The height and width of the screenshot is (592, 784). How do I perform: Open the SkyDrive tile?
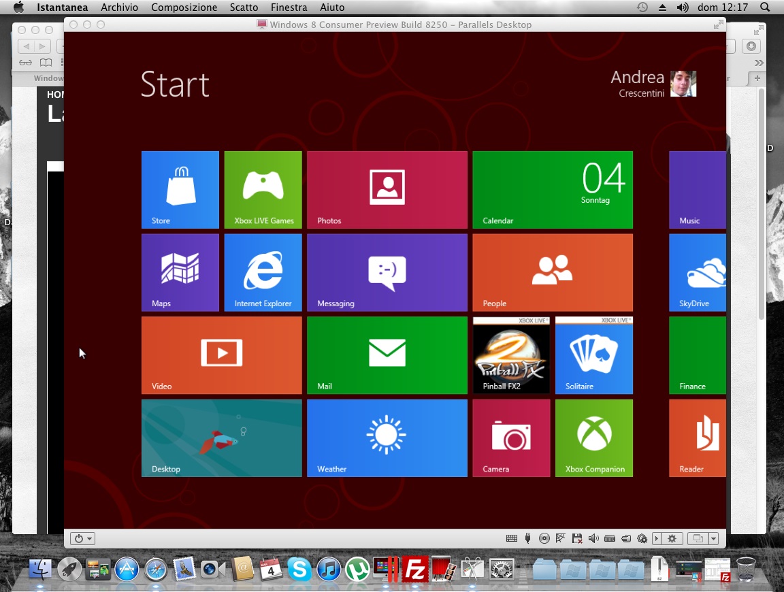click(698, 272)
